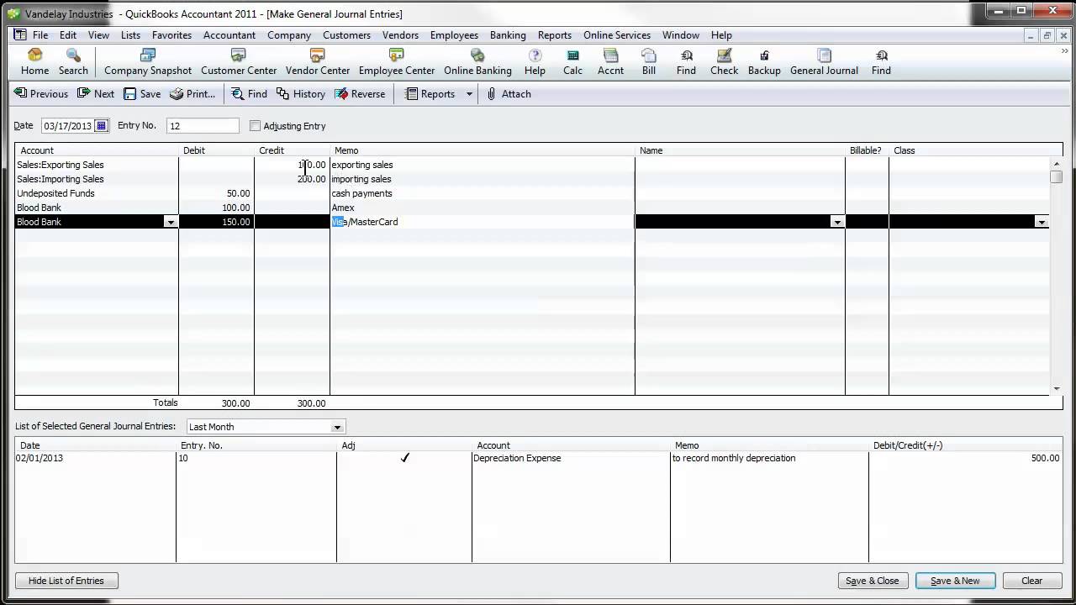Launch Online Banking
This screenshot has height=605, width=1076.
[477, 62]
